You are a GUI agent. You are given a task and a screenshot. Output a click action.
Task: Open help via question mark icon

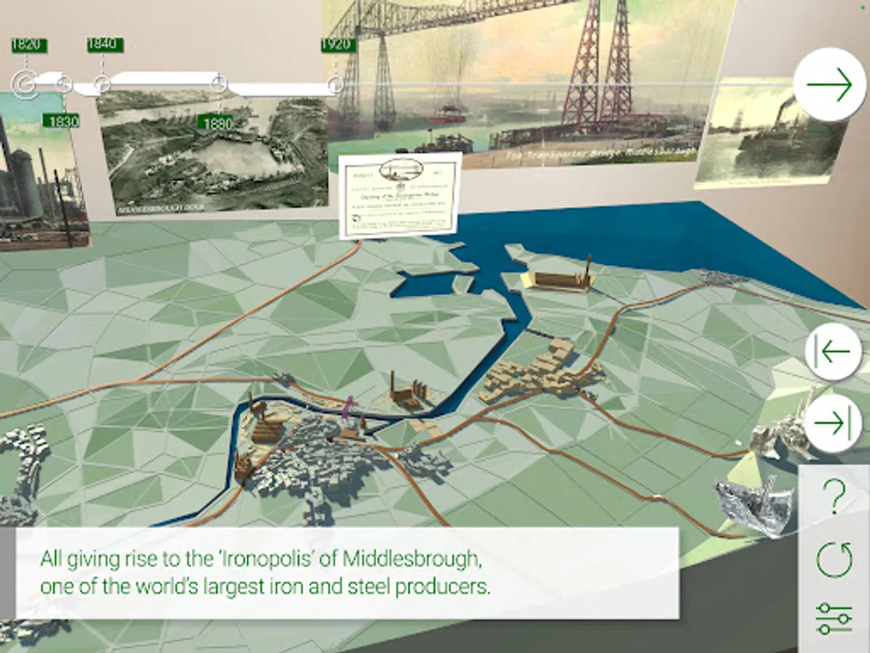click(x=834, y=497)
